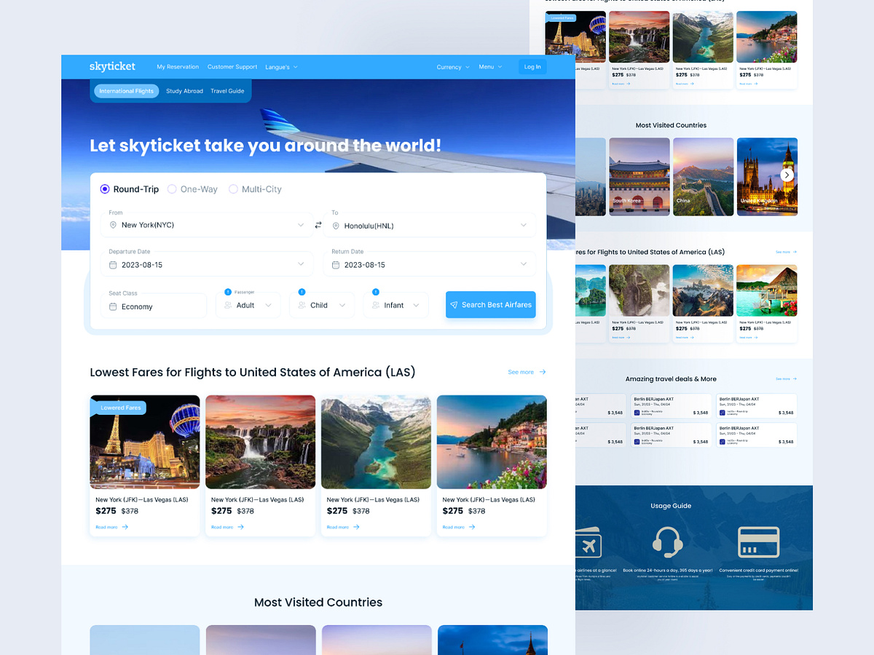This screenshot has height=655, width=874.
Task: Open the Currency dropdown in the header
Action: click(452, 66)
